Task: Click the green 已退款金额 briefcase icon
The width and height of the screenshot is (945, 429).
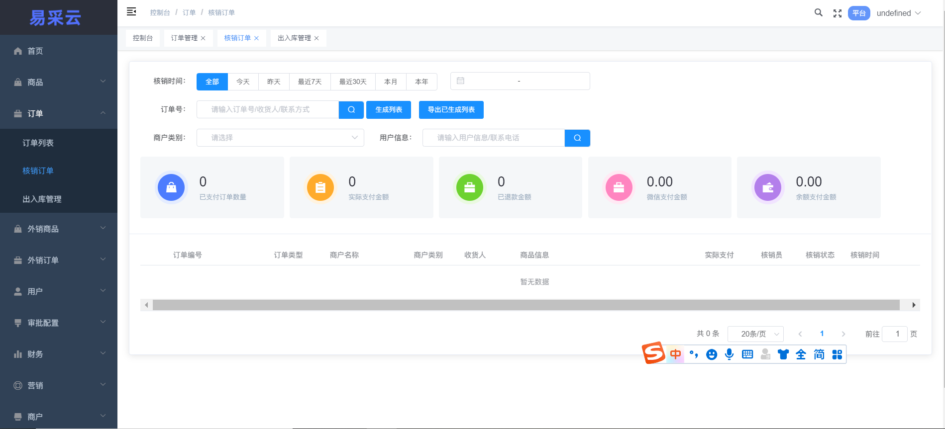Action: [x=470, y=187]
